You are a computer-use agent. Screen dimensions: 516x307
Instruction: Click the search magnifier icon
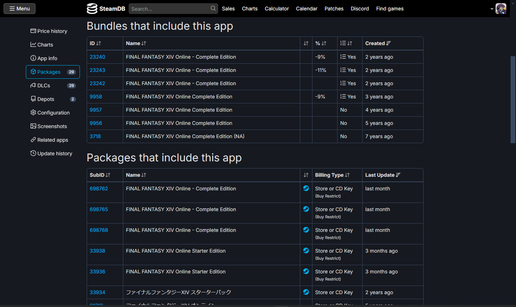click(x=213, y=8)
